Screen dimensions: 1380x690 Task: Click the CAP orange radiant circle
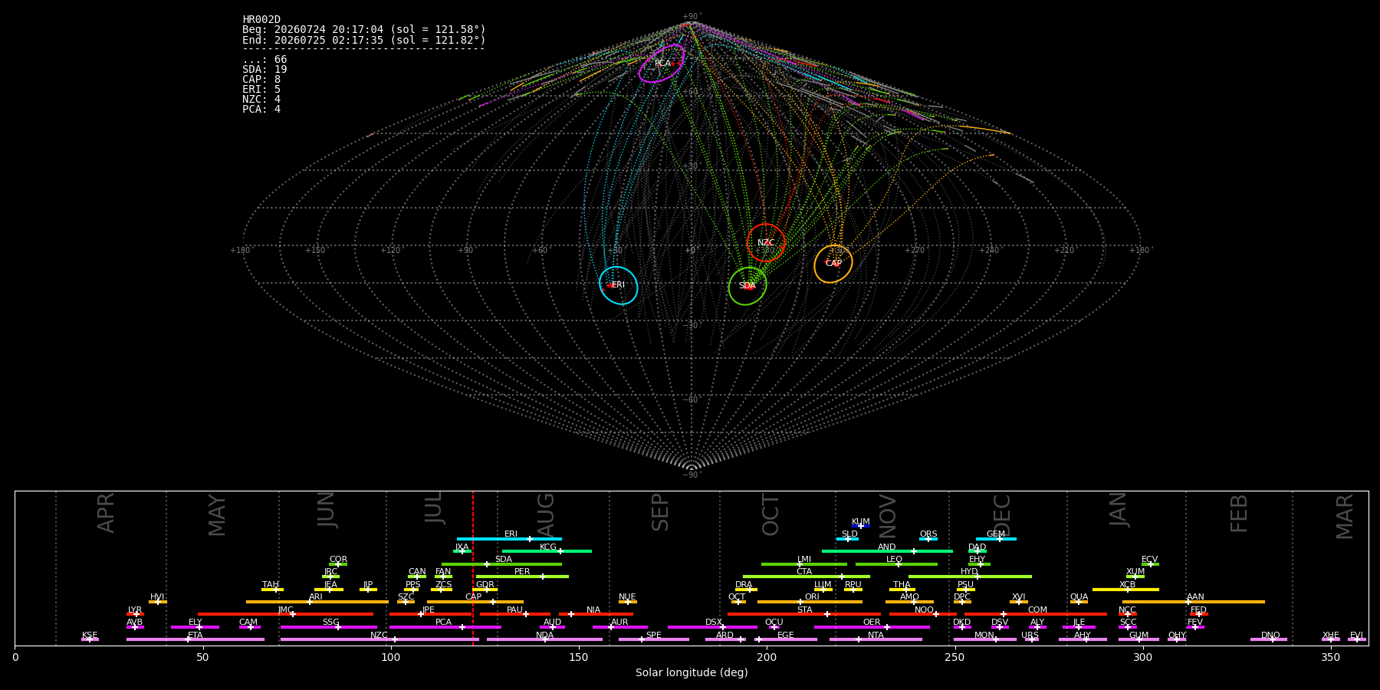[x=833, y=264]
